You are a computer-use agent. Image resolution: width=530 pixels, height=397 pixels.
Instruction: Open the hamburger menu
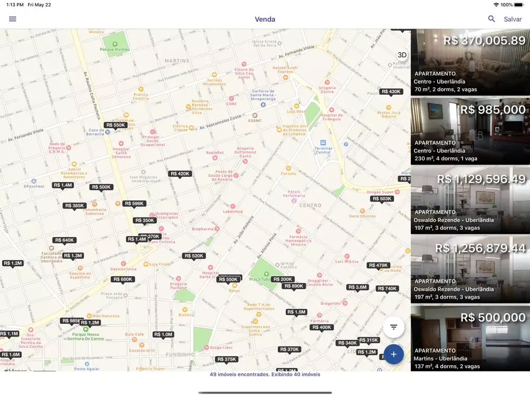click(13, 19)
